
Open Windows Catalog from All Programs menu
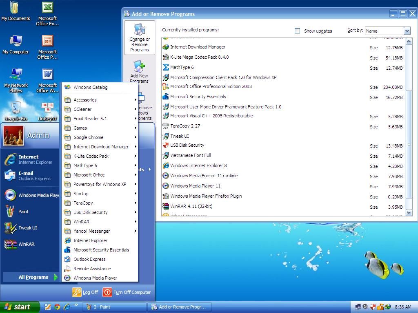click(100, 87)
